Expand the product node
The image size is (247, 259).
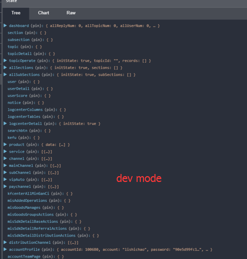[x=5, y=145]
